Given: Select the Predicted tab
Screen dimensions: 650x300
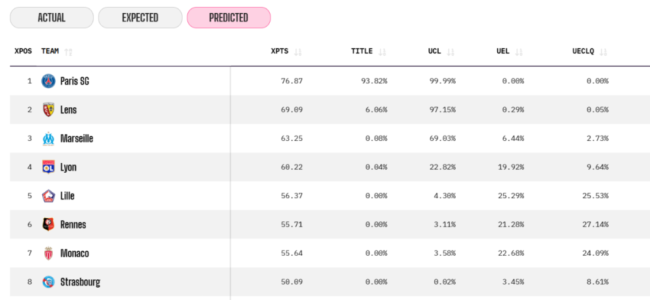Looking at the screenshot, I should click(x=228, y=18).
